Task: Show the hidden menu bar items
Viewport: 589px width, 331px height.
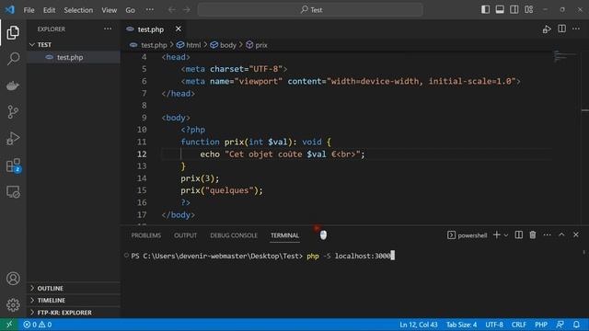Action: tap(149, 10)
